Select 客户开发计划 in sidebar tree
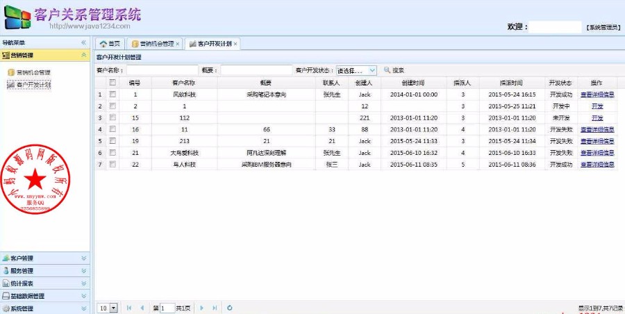This screenshot has height=314, width=625. pos(33,85)
